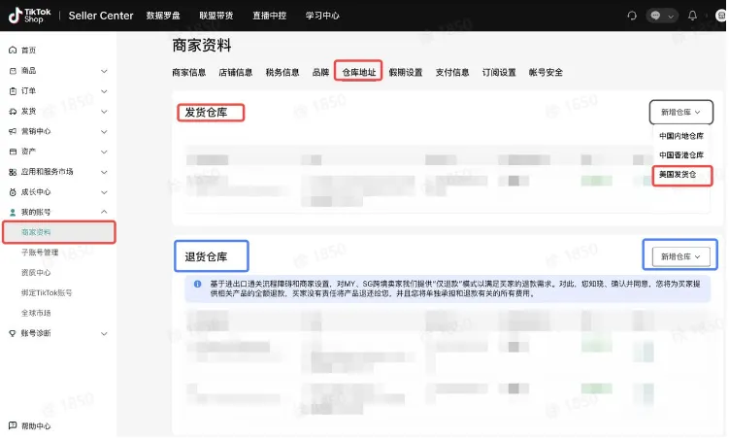Open 绑定TikTok账号 in the sidebar
The width and height of the screenshot is (729, 440).
pyautogui.click(x=47, y=293)
